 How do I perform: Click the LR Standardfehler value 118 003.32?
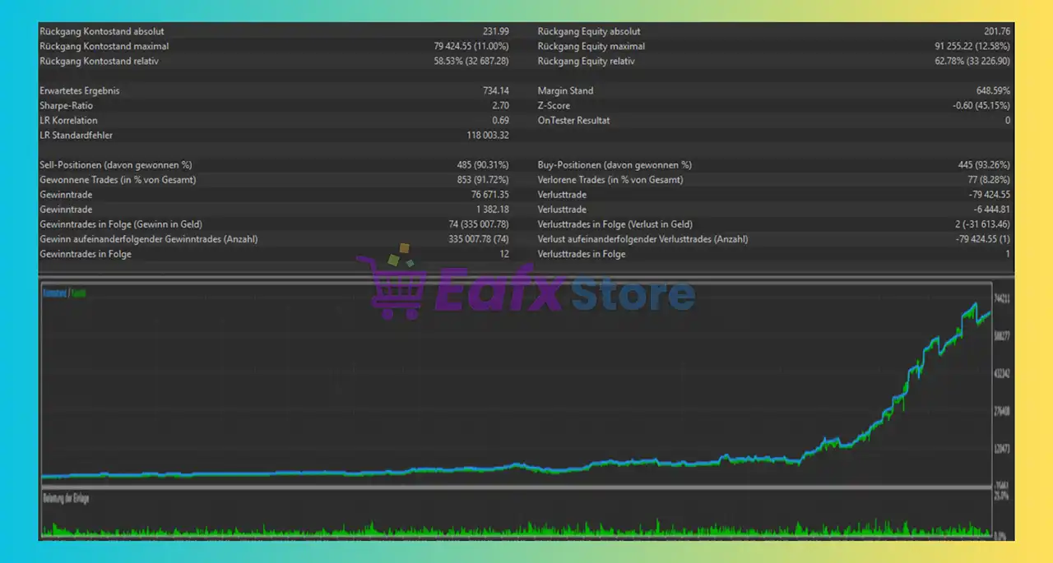pyautogui.click(x=487, y=136)
